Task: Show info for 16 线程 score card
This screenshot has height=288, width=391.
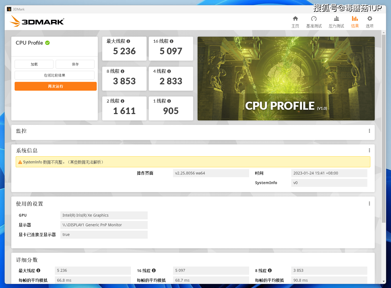Action: pyautogui.click(x=171, y=41)
